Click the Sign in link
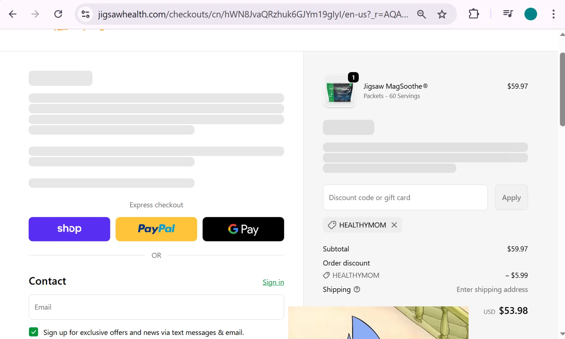The width and height of the screenshot is (565, 339). 273,282
